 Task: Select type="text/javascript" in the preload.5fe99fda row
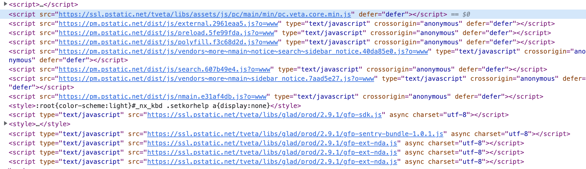point(324,33)
